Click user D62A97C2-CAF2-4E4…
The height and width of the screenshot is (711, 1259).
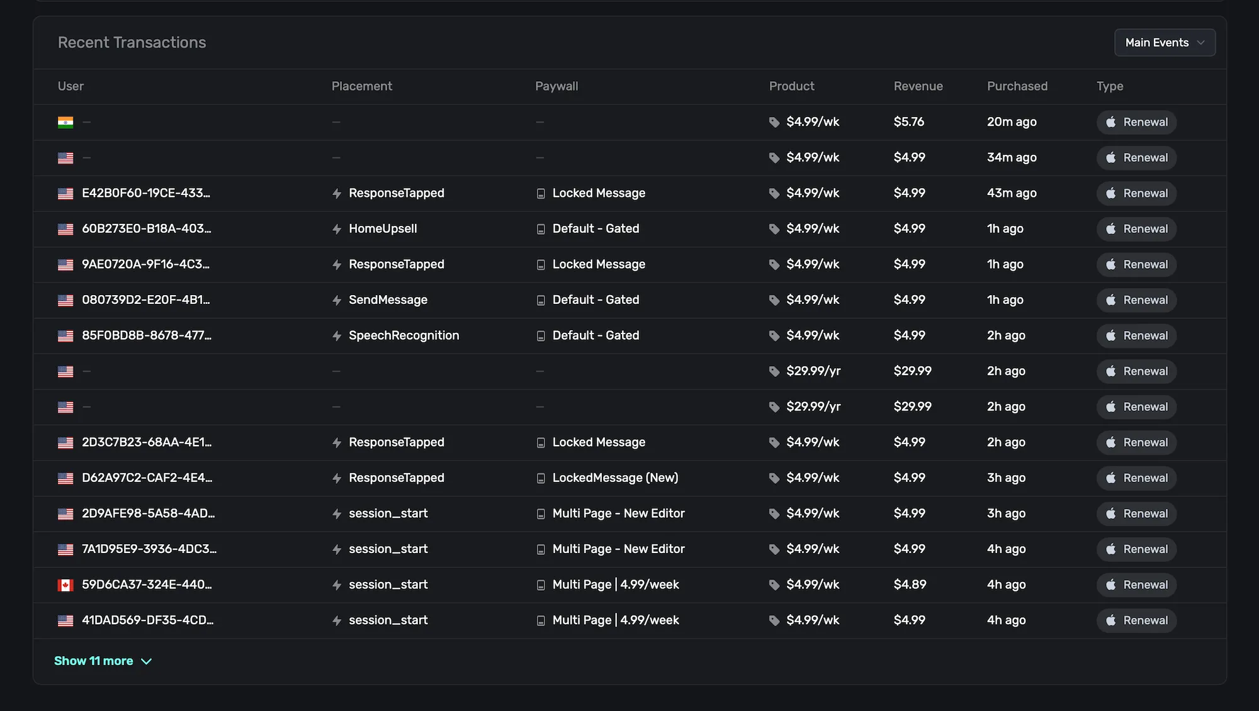147,478
